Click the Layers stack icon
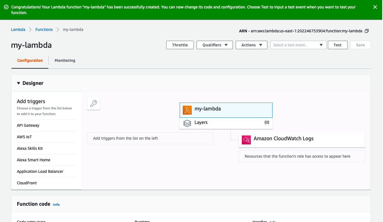Viewport: 383px width, 222px height. click(x=187, y=123)
